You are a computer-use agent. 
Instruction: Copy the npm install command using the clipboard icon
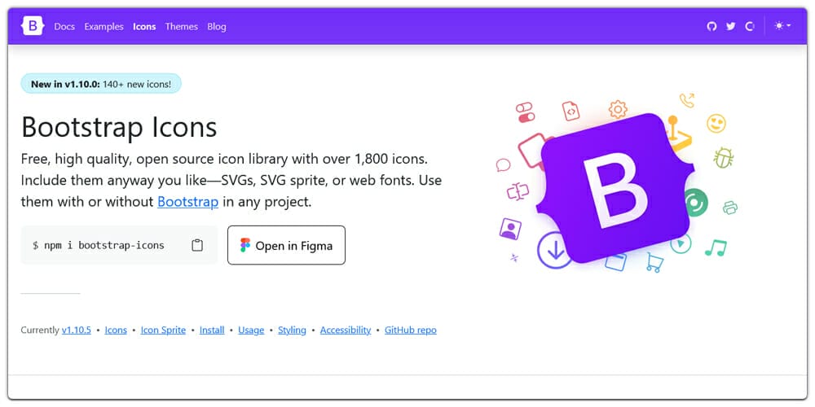tap(197, 245)
